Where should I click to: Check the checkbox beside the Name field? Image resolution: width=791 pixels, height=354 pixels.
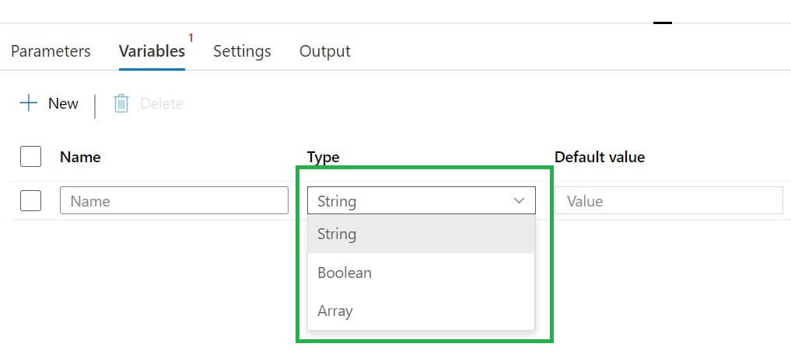[x=30, y=201]
